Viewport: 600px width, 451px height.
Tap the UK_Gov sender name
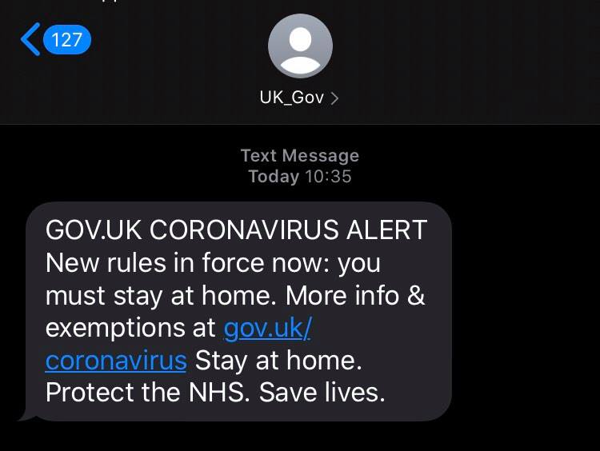(x=291, y=98)
